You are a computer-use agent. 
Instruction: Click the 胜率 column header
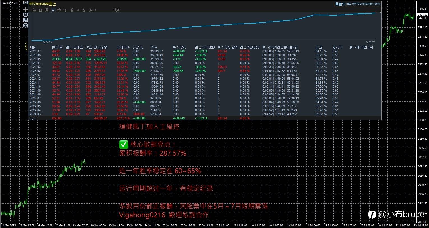tap(319, 48)
